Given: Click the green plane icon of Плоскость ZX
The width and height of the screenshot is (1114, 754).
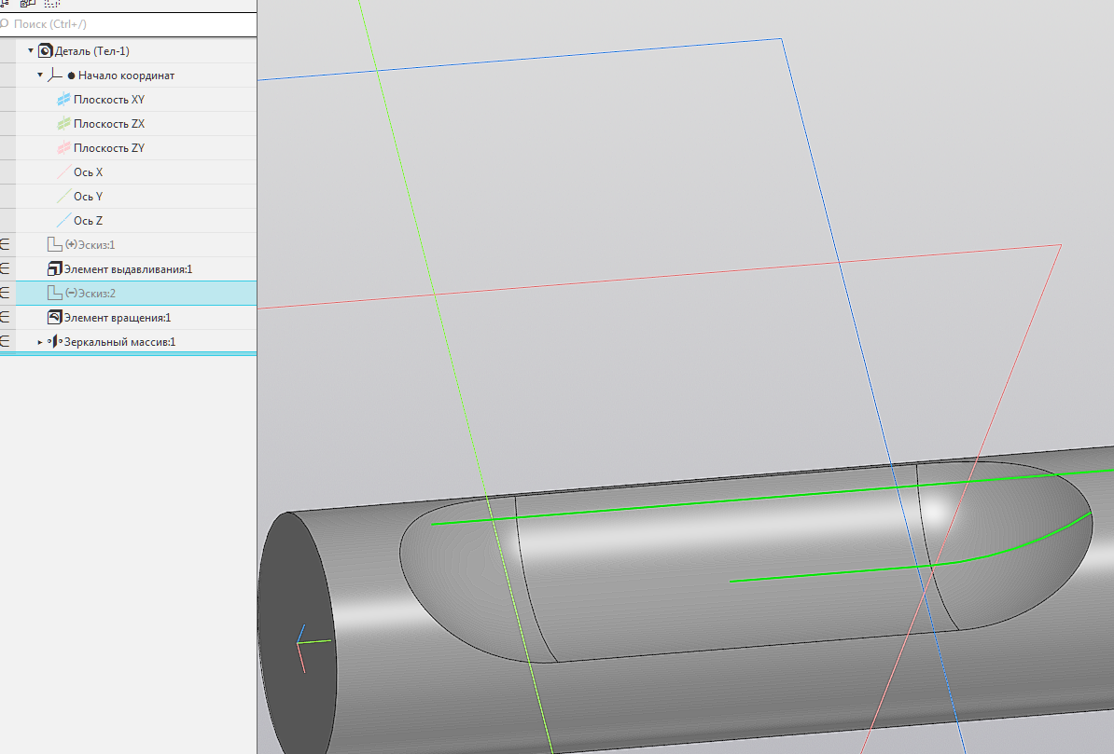Looking at the screenshot, I should click(x=64, y=124).
